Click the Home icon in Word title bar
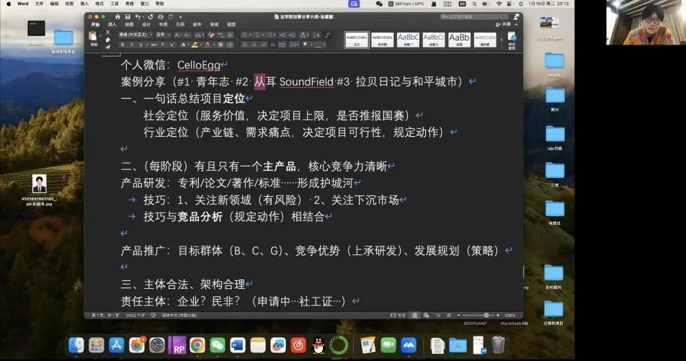The width and height of the screenshot is (686, 361). coord(118,16)
